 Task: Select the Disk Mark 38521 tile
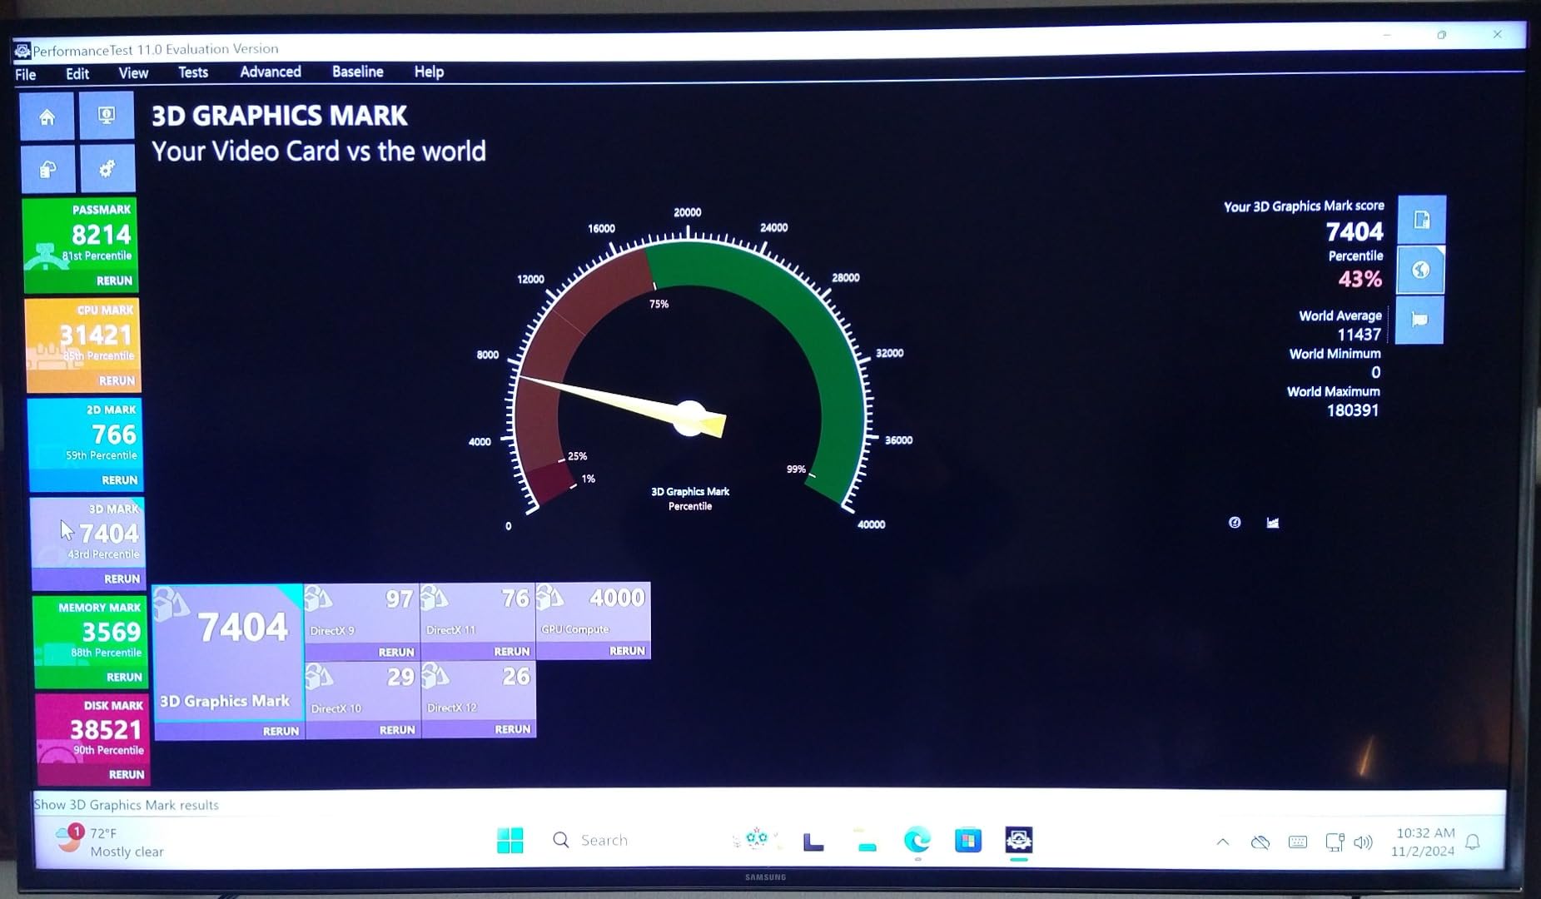(x=92, y=728)
